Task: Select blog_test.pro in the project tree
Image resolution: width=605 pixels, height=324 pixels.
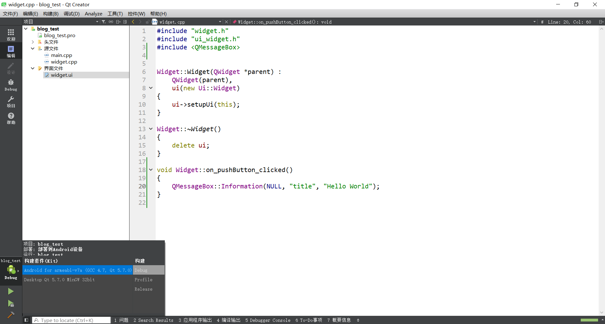Action: pyautogui.click(x=60, y=35)
